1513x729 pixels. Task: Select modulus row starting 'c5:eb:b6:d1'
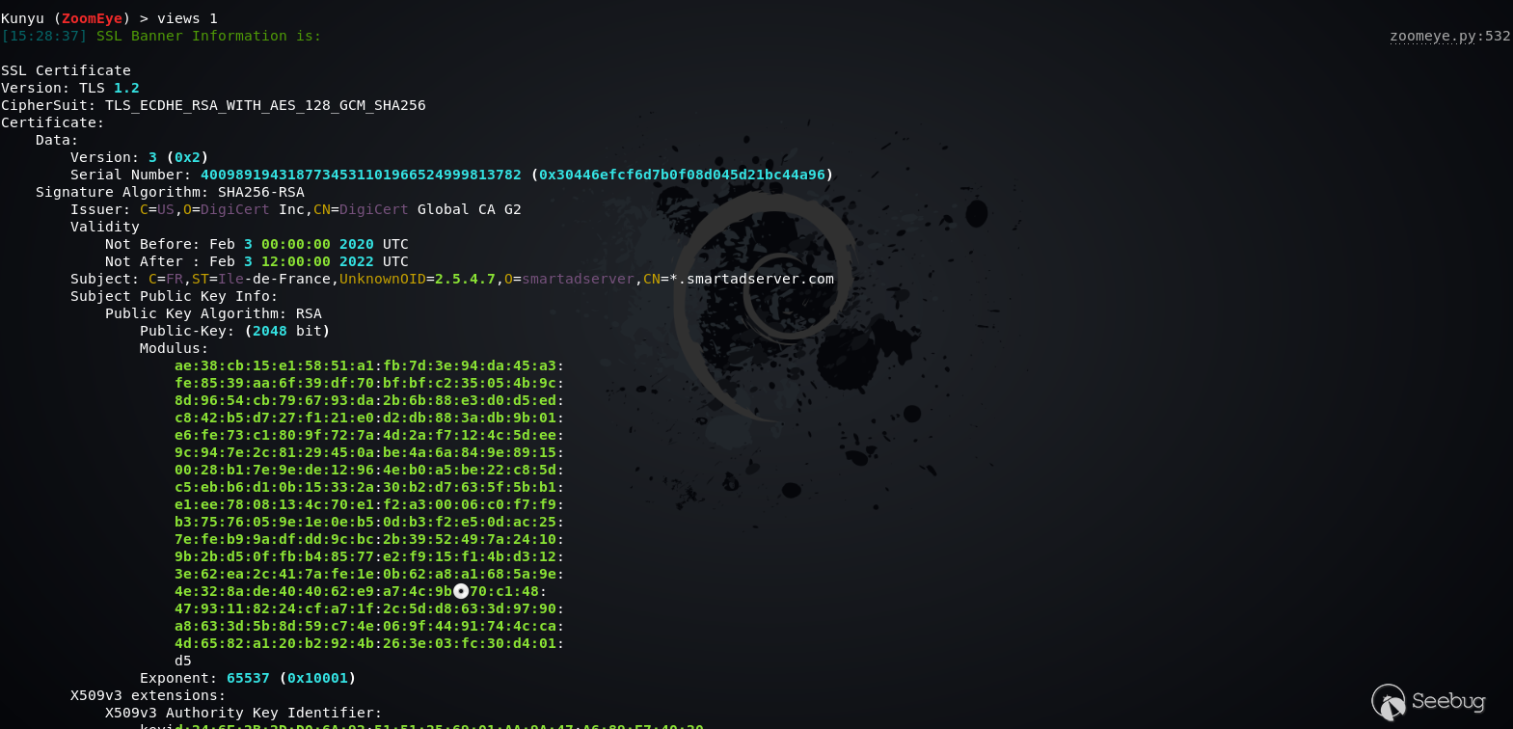tap(369, 487)
